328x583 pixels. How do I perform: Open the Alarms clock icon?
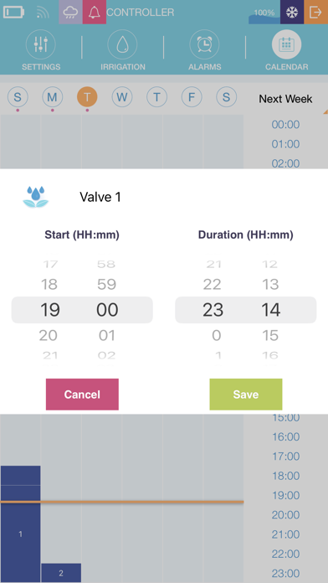204,44
